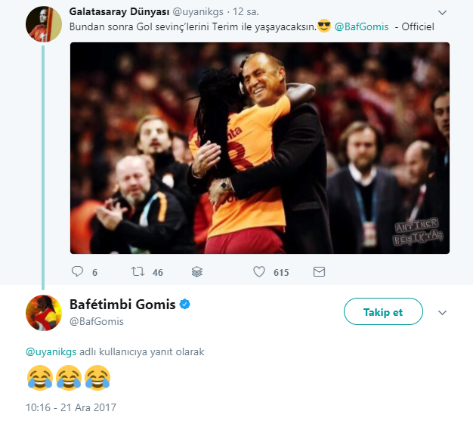Click the 10:16 - 21 Ara 2017 timestamp
The image size is (473, 424).
tap(71, 407)
